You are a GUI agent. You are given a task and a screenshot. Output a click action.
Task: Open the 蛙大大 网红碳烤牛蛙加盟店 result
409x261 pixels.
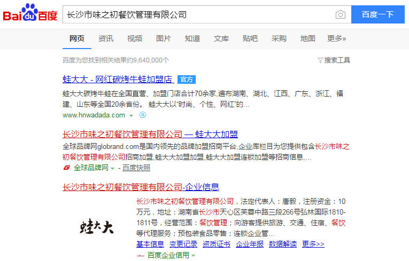[118, 80]
